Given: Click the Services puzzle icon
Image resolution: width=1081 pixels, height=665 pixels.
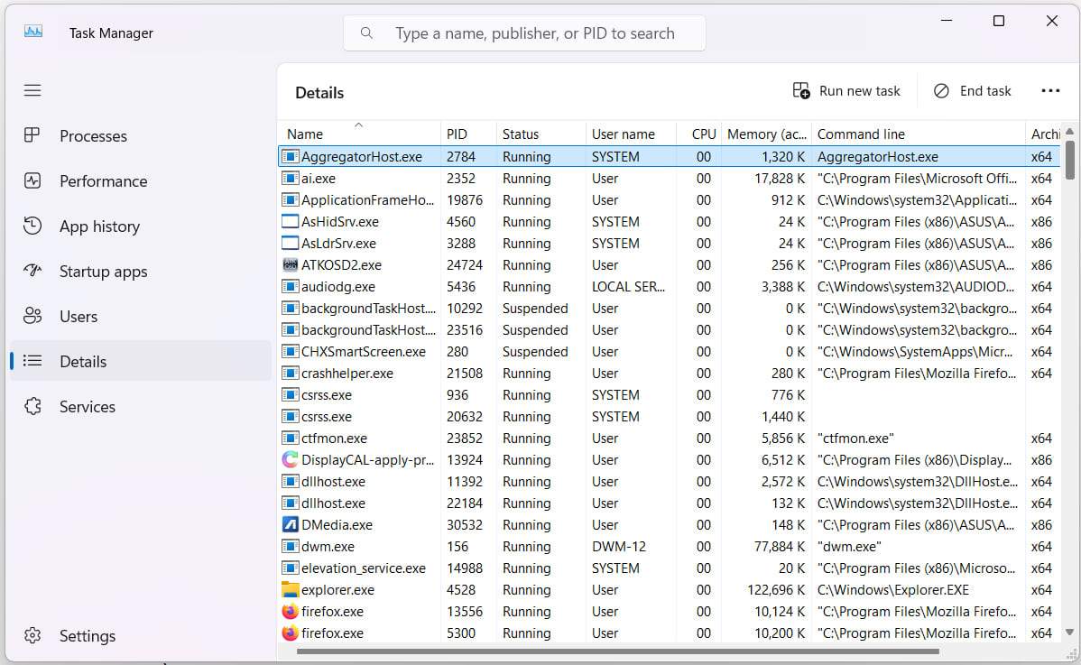Looking at the screenshot, I should (32, 406).
